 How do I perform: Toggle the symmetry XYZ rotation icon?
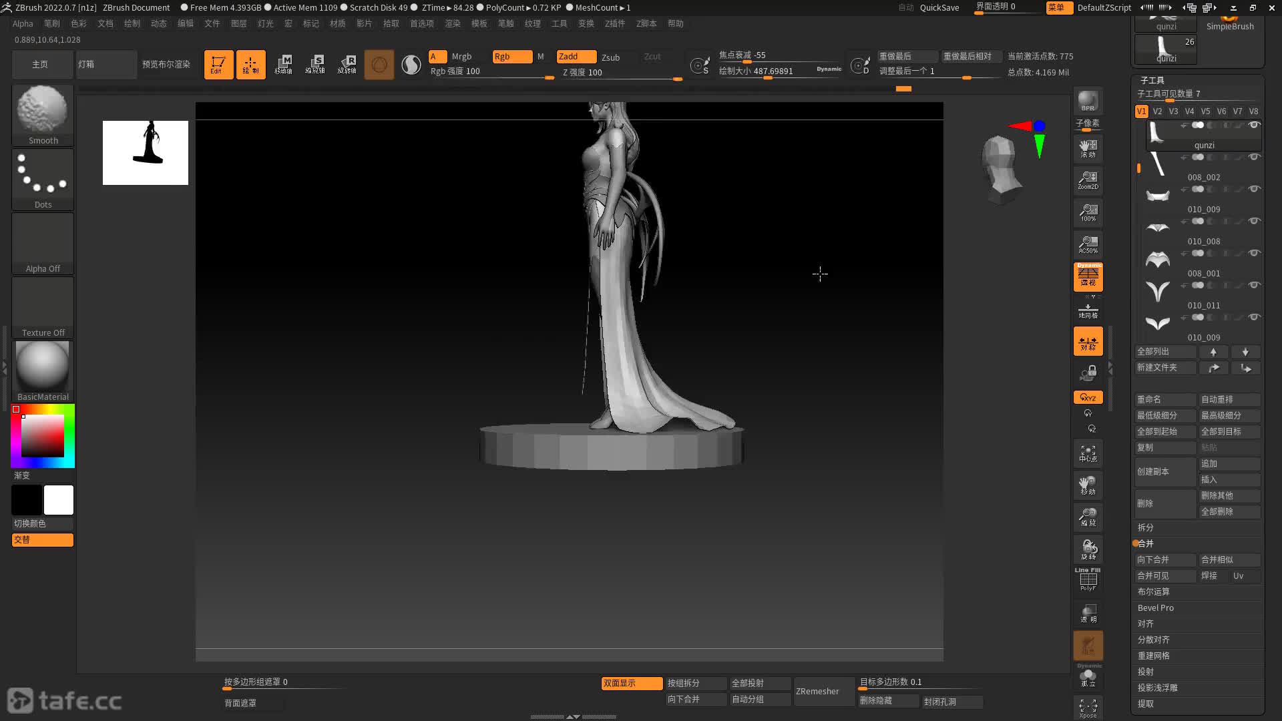click(x=1088, y=397)
